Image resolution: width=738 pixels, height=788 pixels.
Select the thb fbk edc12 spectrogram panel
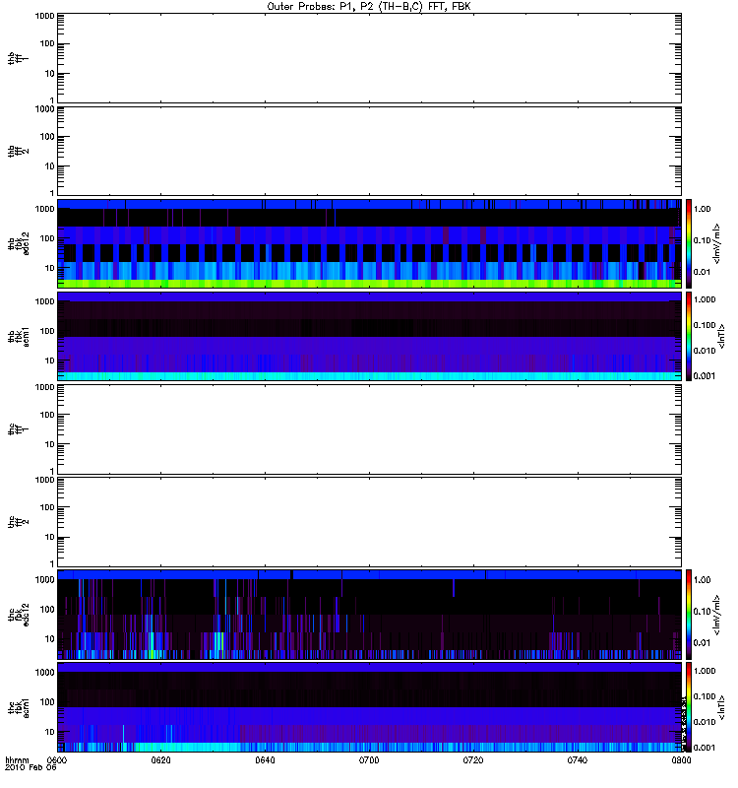[x=370, y=243]
